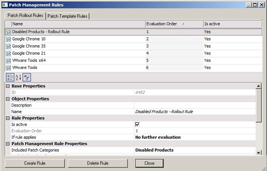The image size is (267, 171).
Task: Switch to Patch Template Rules tab
Action: click(x=68, y=16)
